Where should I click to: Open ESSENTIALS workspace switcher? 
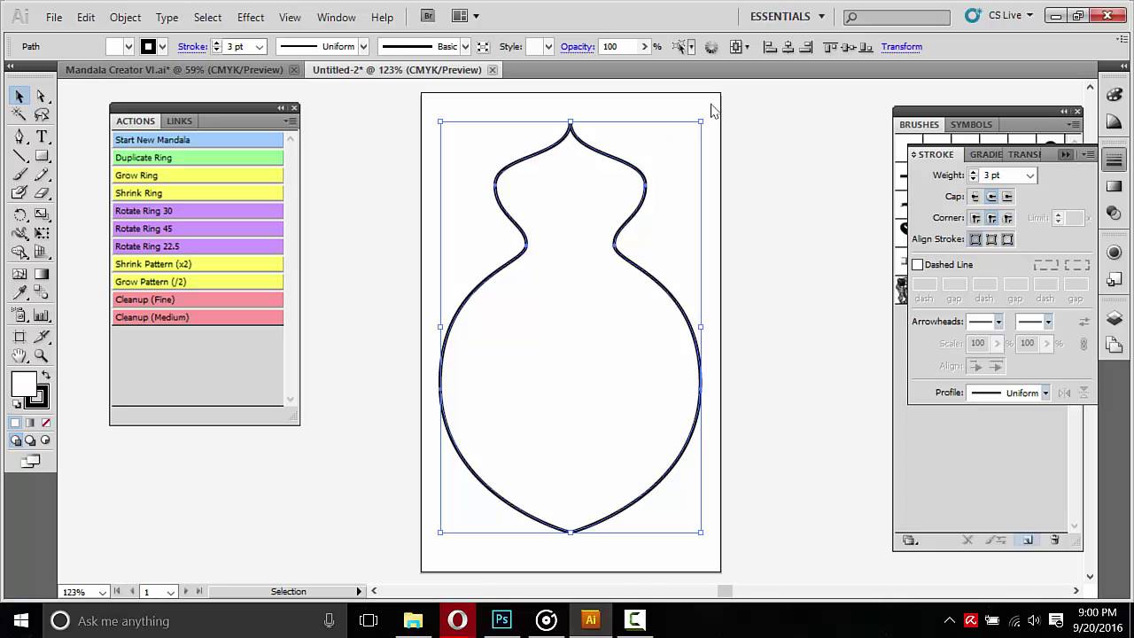point(787,16)
